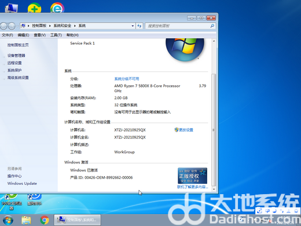
Task: Open 设备管理器 from sidebar
Action: click(x=16, y=56)
